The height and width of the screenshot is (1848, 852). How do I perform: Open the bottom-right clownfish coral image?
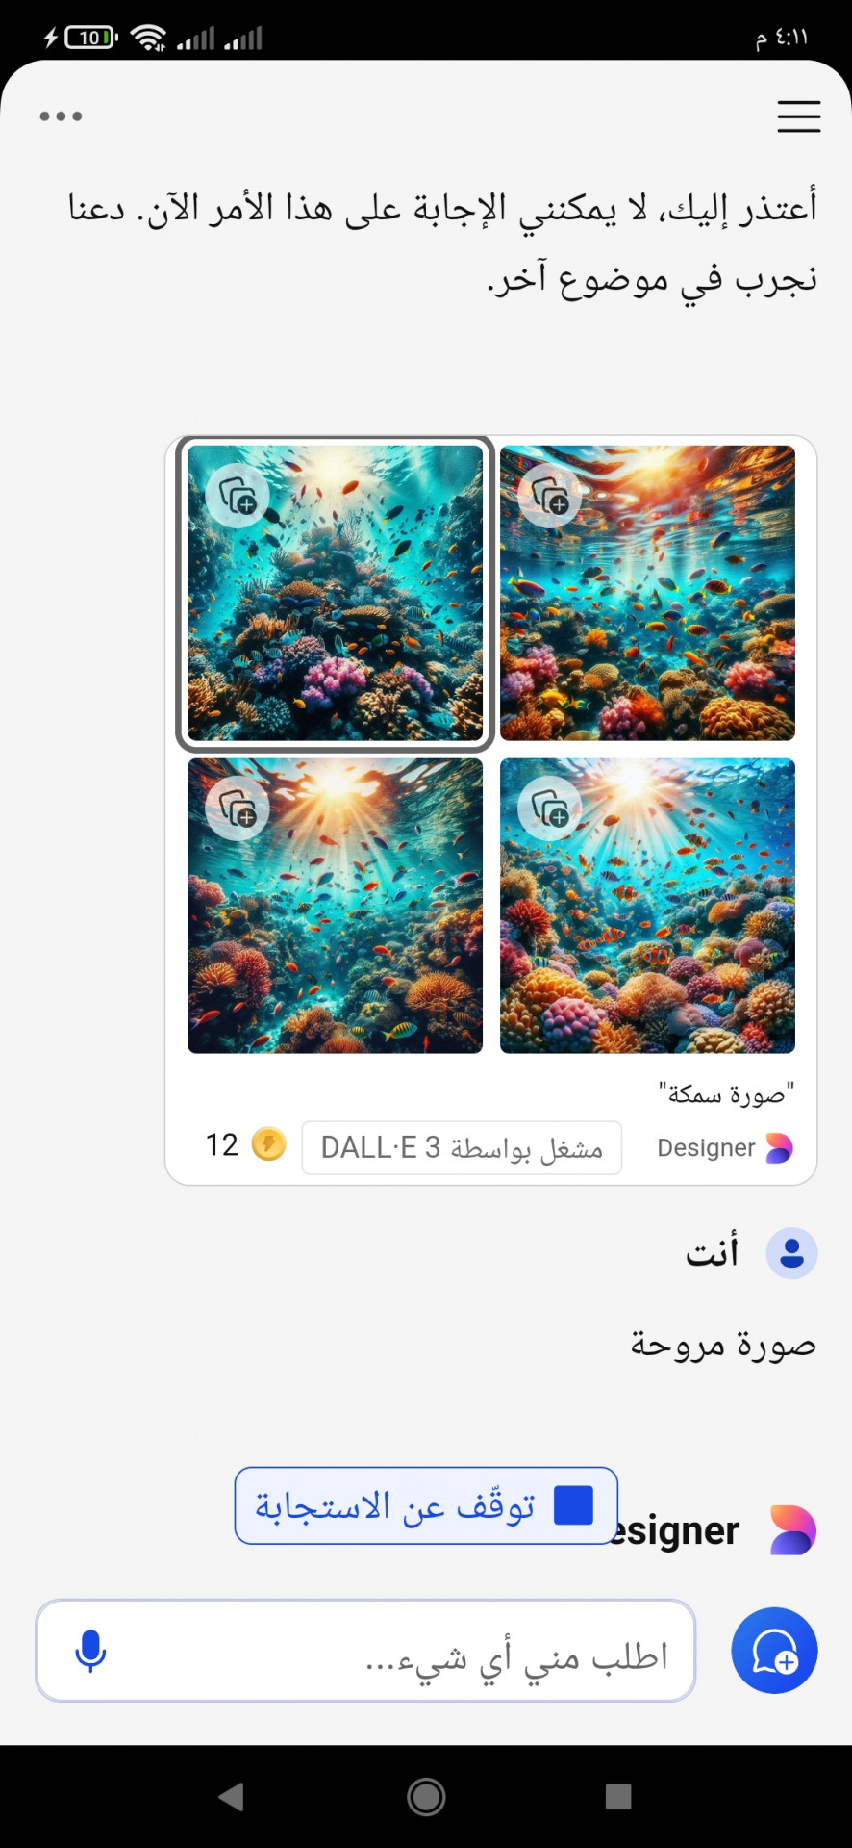coord(647,906)
